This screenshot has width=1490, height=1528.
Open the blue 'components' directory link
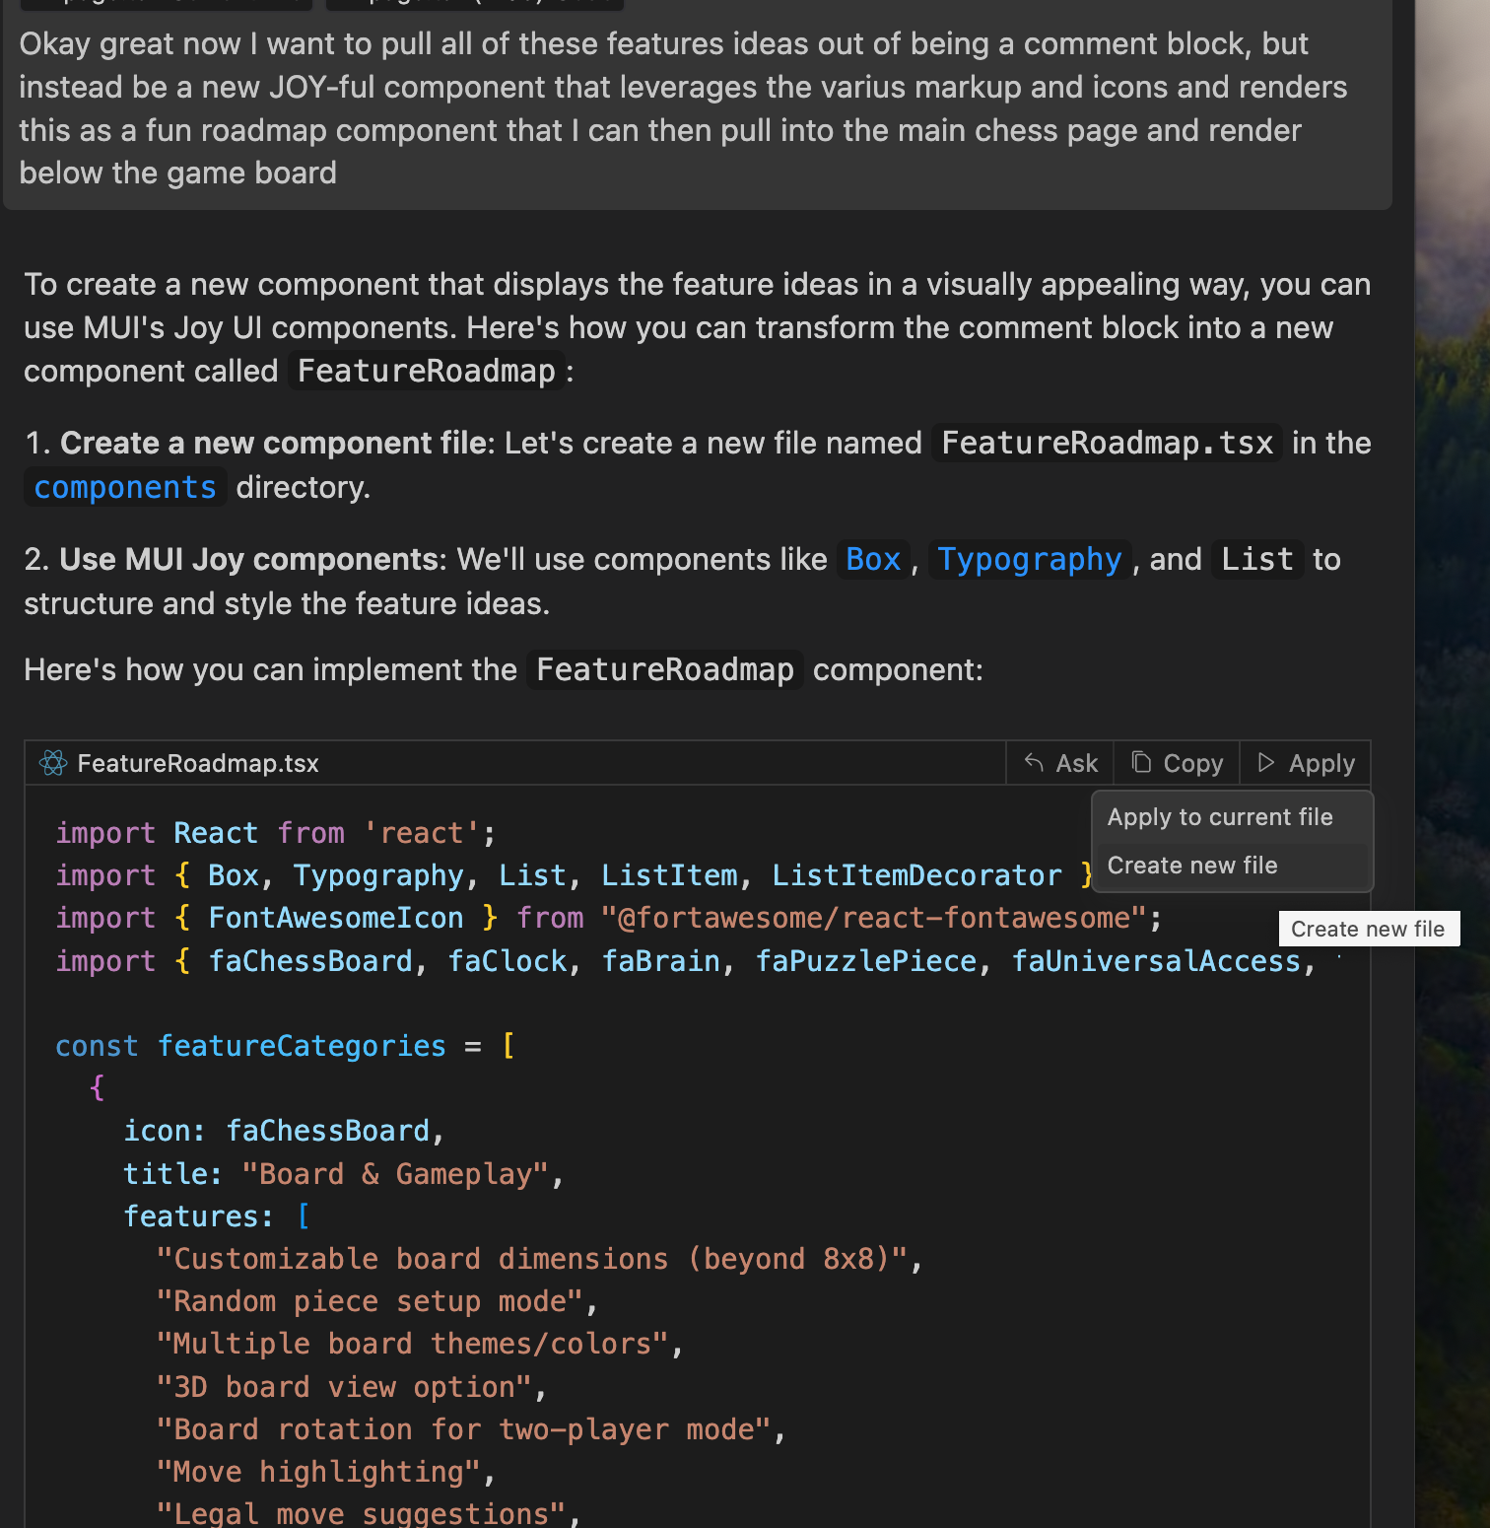pos(125,488)
